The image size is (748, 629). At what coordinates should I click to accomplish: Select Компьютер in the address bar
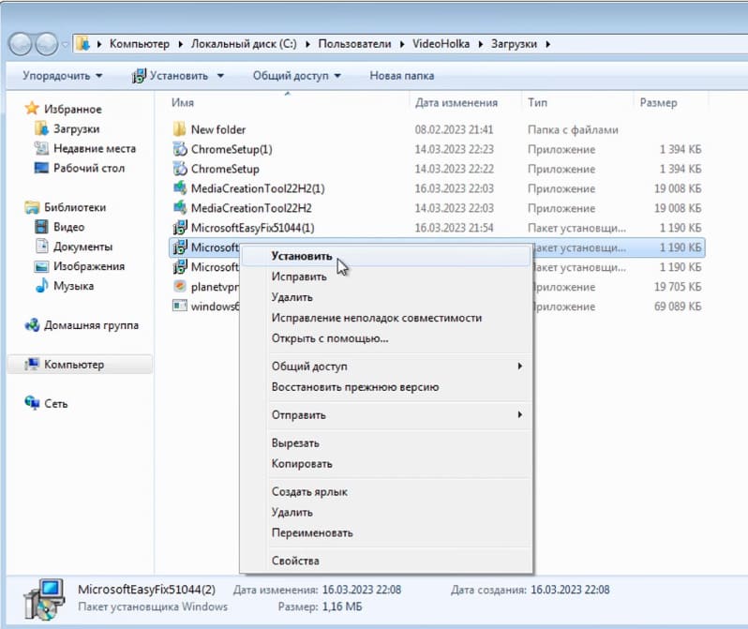click(140, 44)
